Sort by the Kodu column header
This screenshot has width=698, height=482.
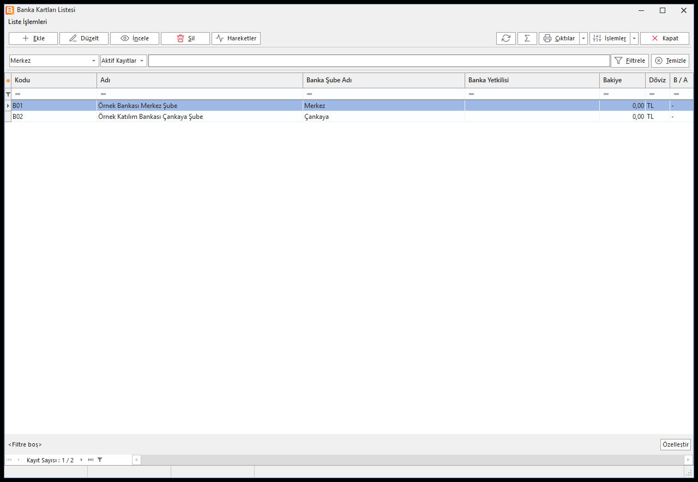point(54,80)
